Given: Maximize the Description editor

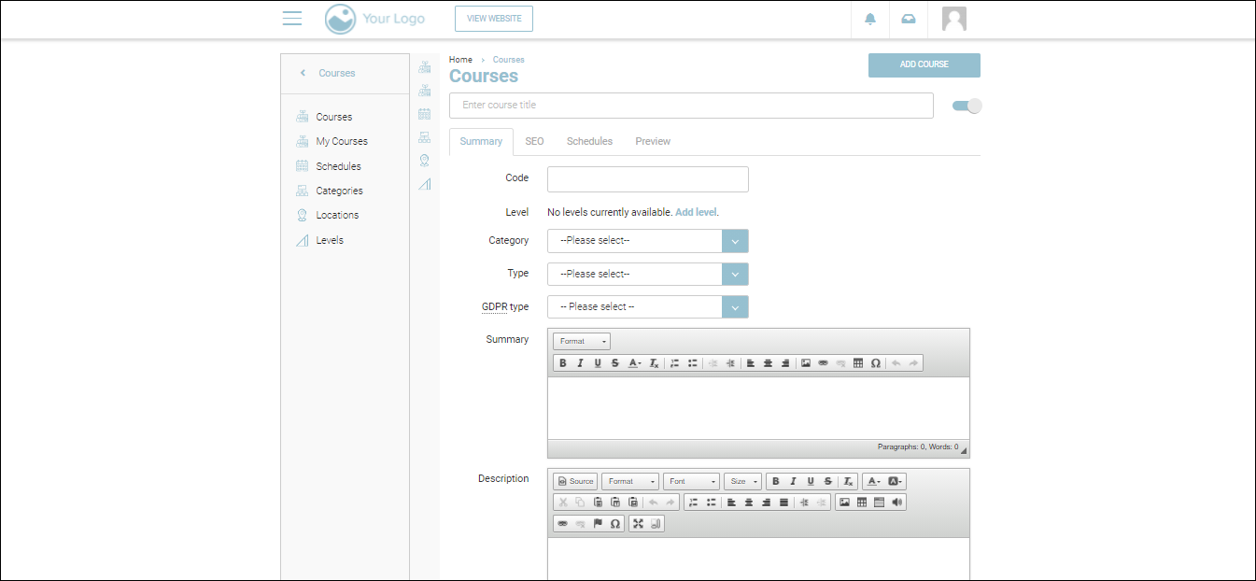Looking at the screenshot, I should [x=639, y=524].
